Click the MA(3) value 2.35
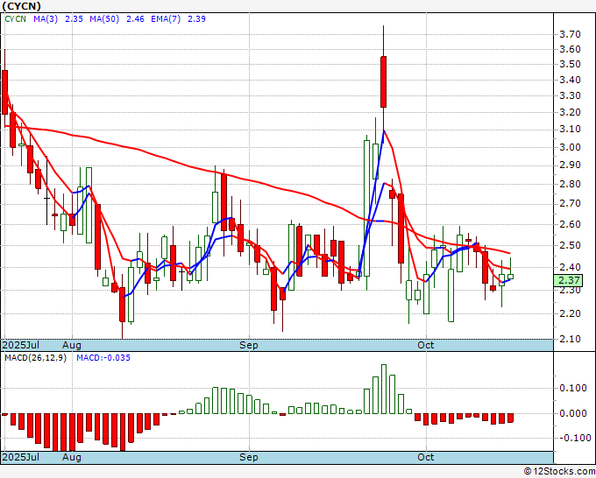 point(74,19)
